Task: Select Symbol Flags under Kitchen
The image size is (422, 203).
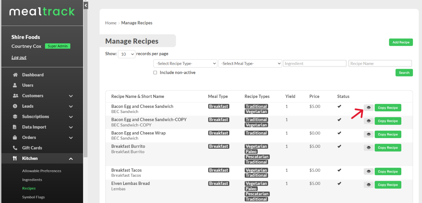Action: tap(33, 197)
